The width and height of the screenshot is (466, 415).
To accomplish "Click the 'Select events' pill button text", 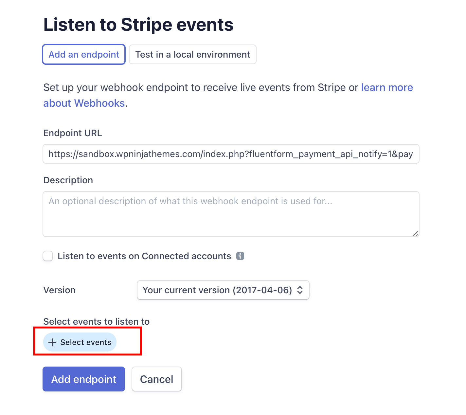I will tap(86, 342).
